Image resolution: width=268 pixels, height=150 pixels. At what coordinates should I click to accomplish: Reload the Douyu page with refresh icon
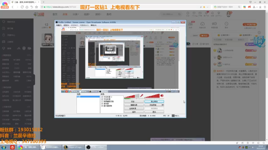(22, 7)
